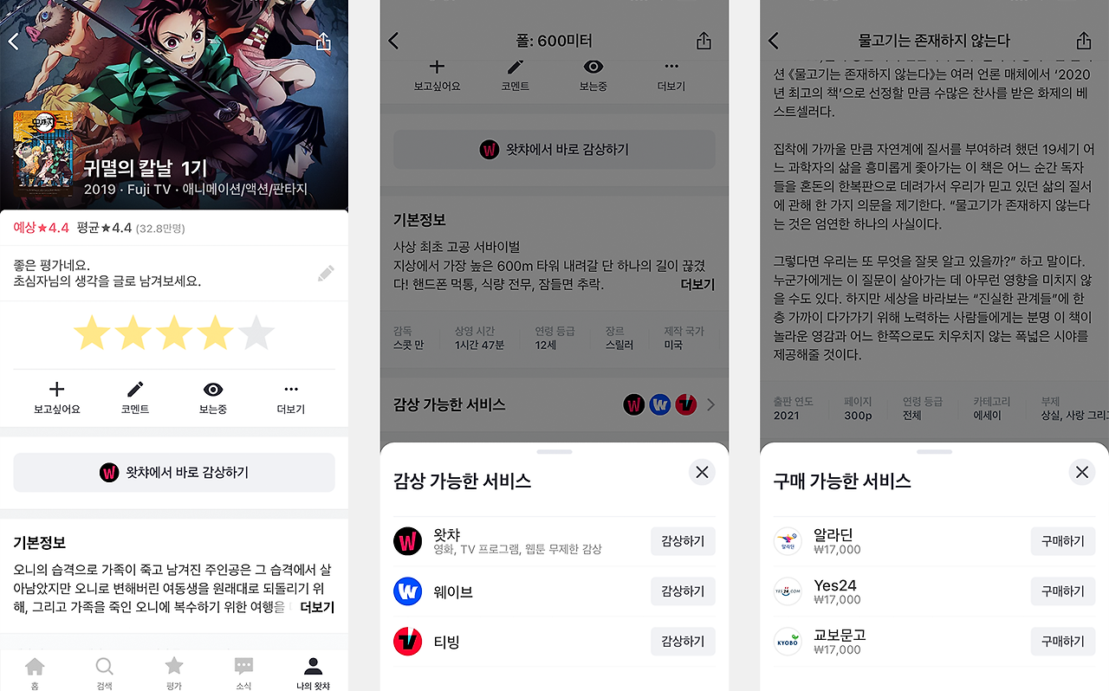Switch to 검색 tab in bottom bar
Screen dimensions: 1109x691
(x=104, y=672)
